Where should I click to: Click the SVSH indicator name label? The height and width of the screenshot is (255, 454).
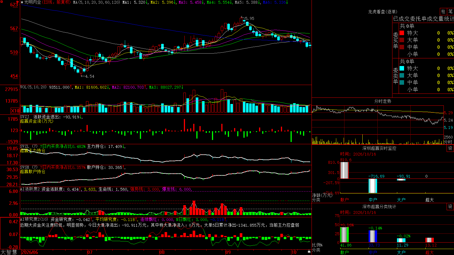point(25,167)
